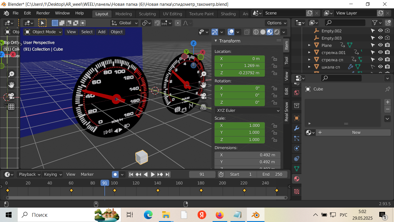Switch viewport to wireframe shading
This screenshot has height=222, width=394.
coord(256,32)
